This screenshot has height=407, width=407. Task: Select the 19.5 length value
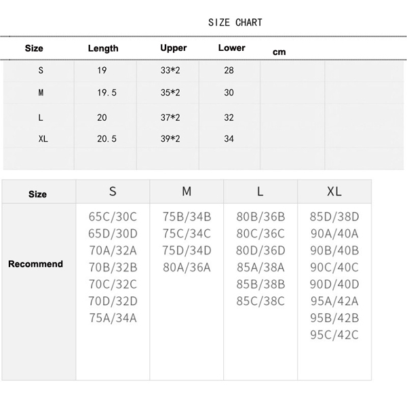(x=106, y=94)
